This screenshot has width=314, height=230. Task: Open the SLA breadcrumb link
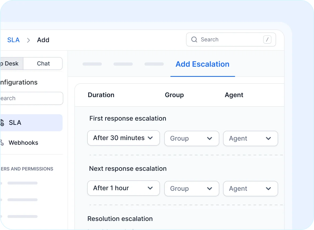point(13,40)
